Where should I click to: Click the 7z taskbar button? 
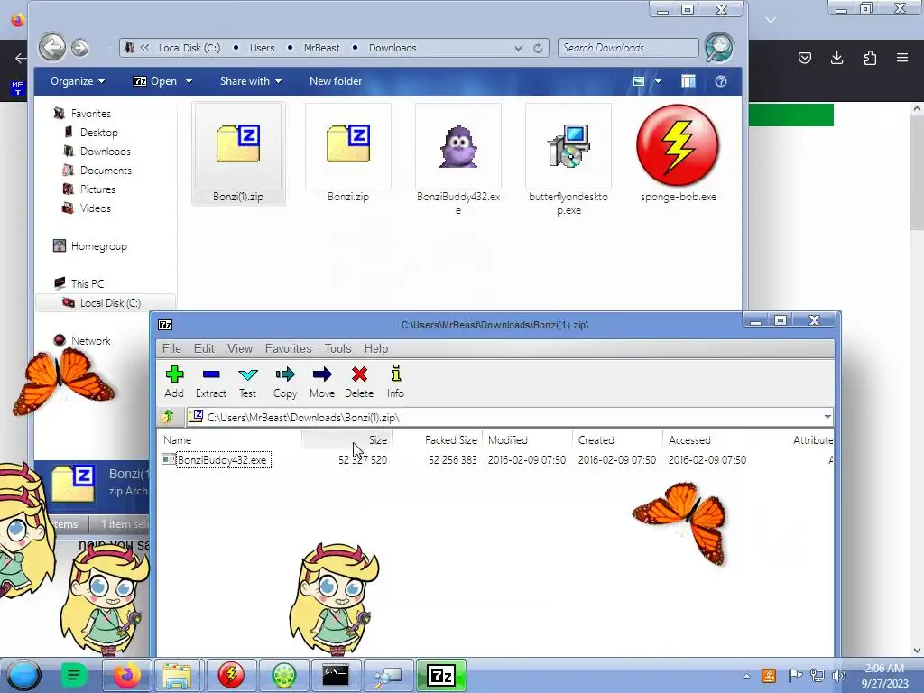tap(441, 675)
